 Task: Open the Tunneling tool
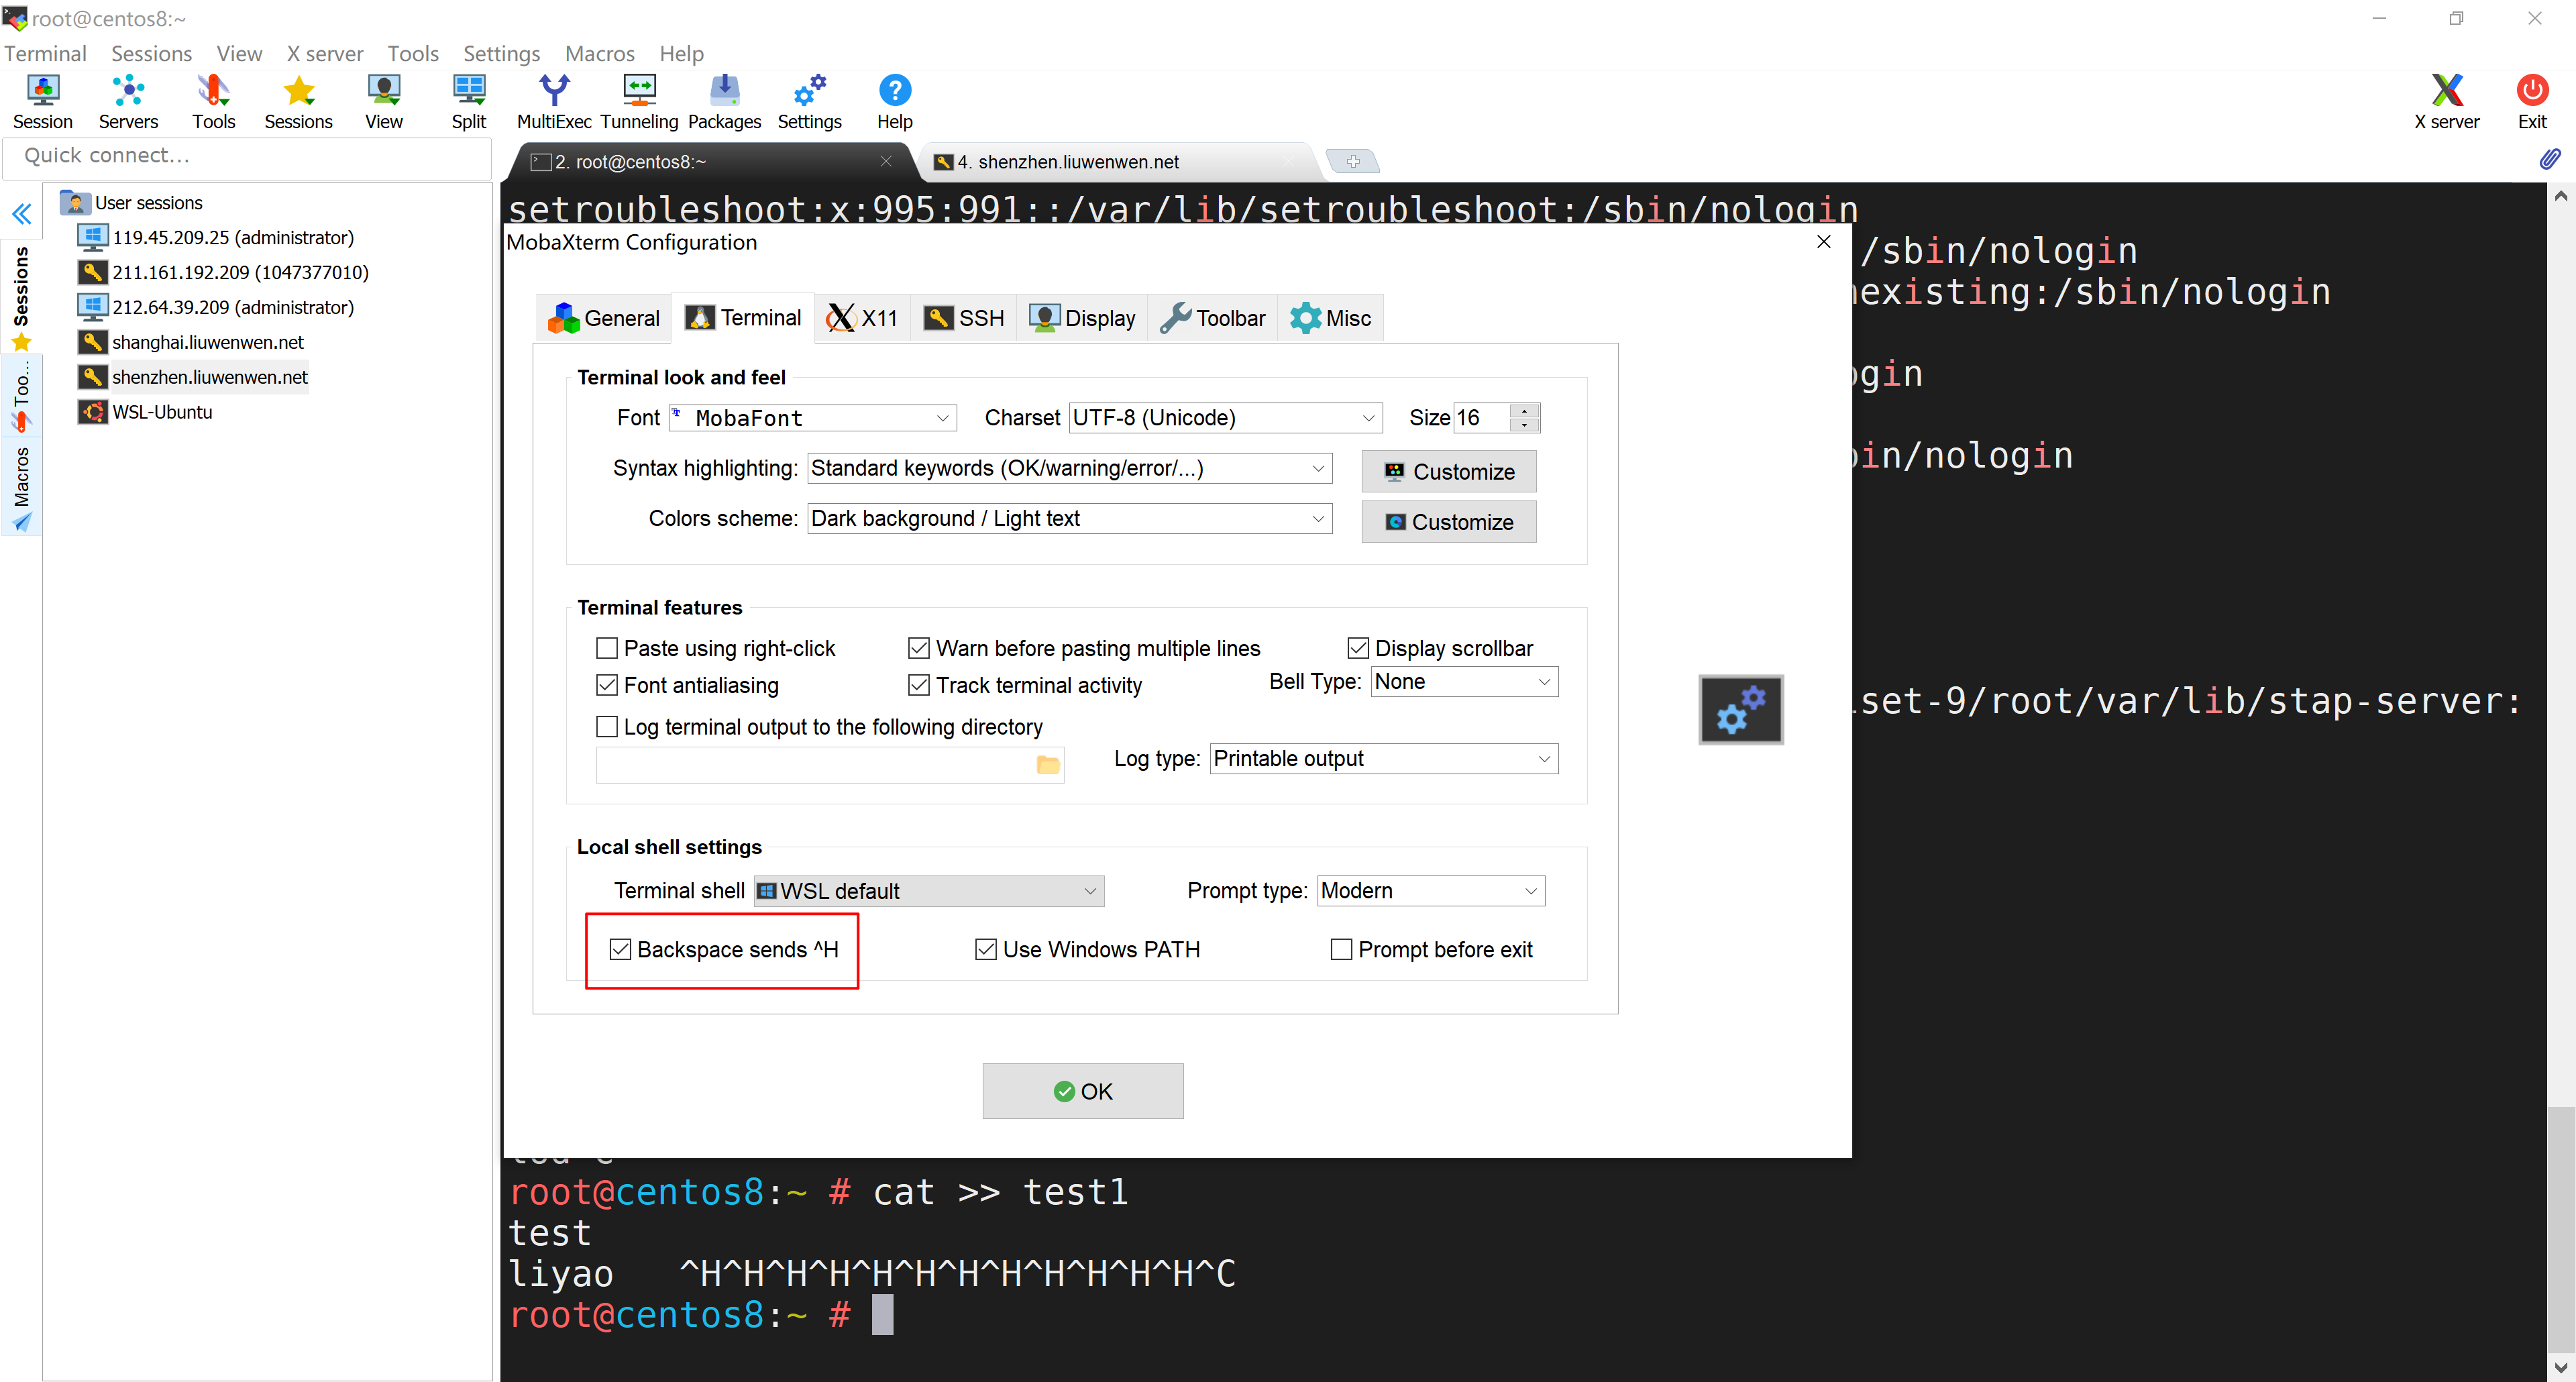click(x=639, y=100)
